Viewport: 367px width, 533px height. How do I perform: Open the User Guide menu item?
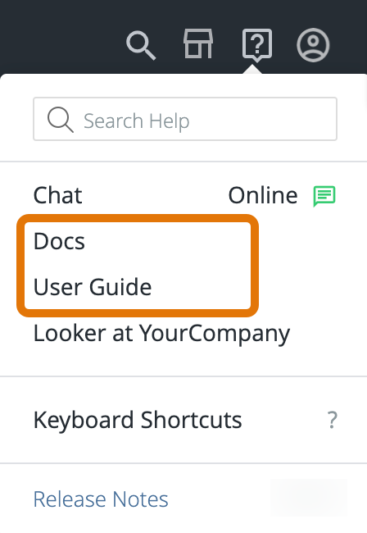coord(93,287)
